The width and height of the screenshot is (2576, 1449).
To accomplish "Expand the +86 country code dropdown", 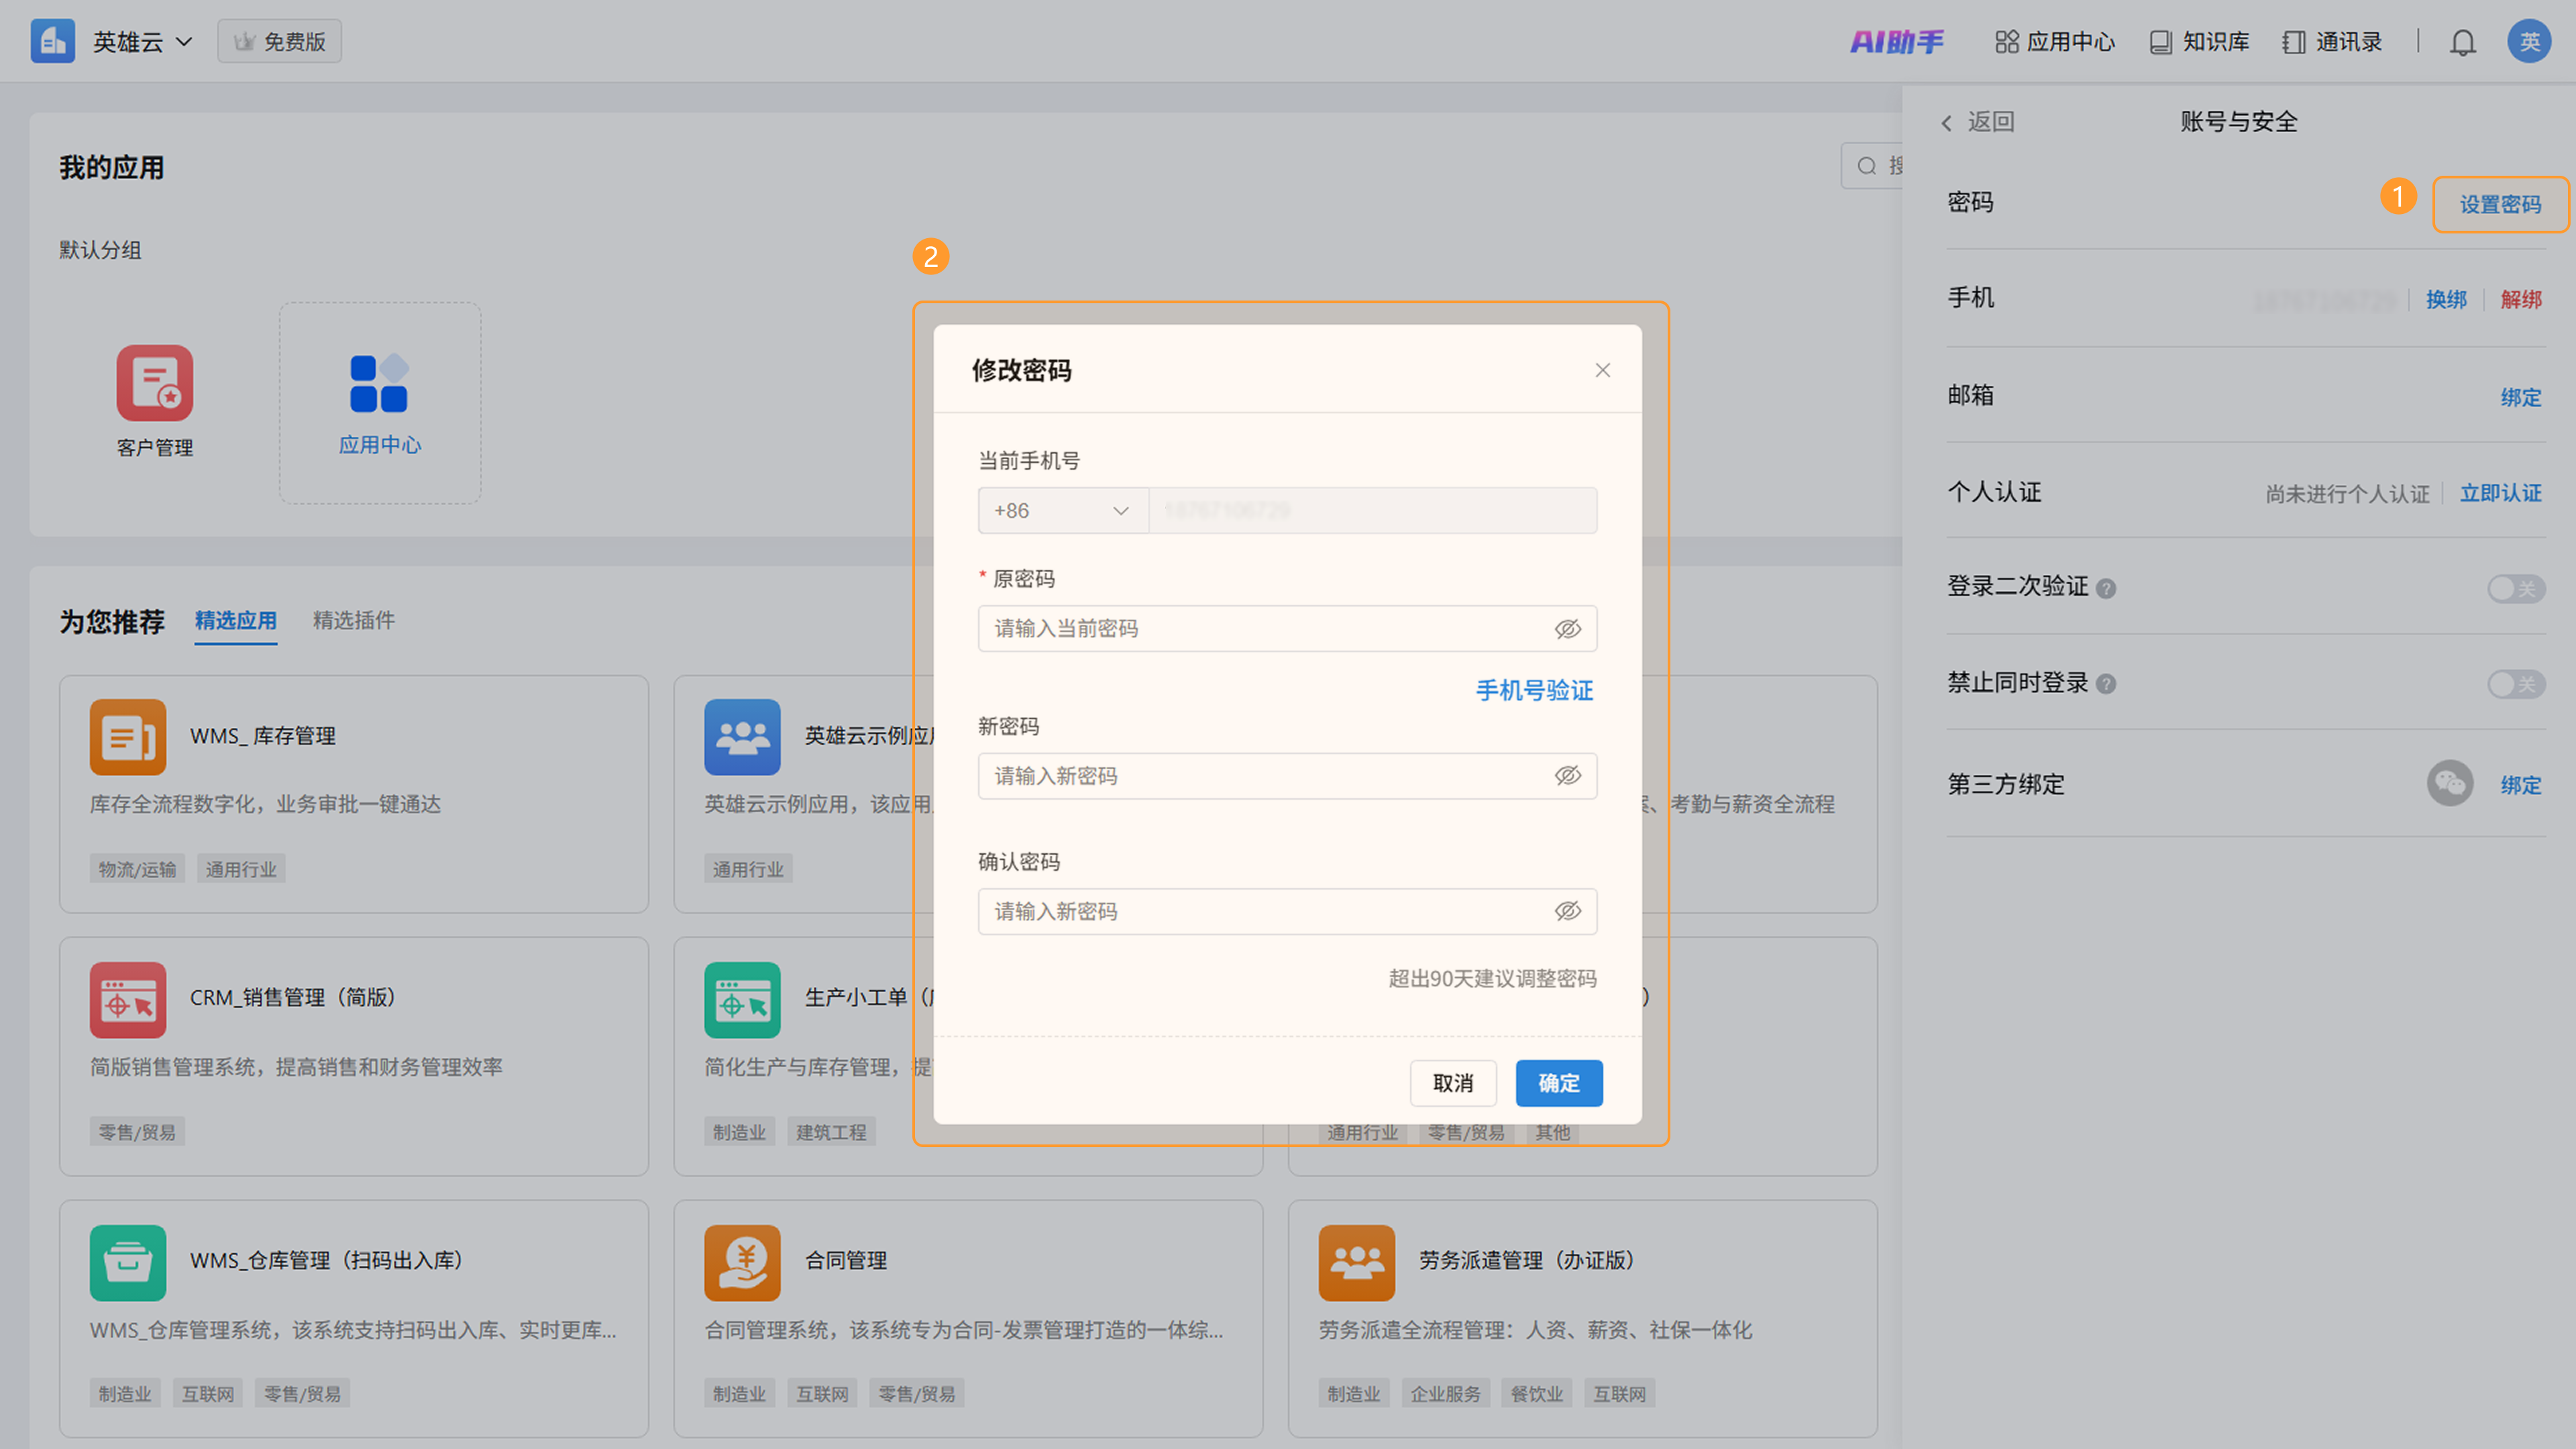I will pyautogui.click(x=1062, y=511).
